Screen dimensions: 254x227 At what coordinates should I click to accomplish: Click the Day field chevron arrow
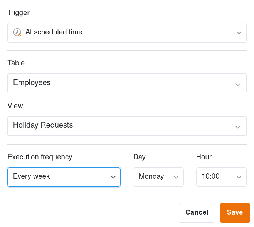(x=176, y=177)
